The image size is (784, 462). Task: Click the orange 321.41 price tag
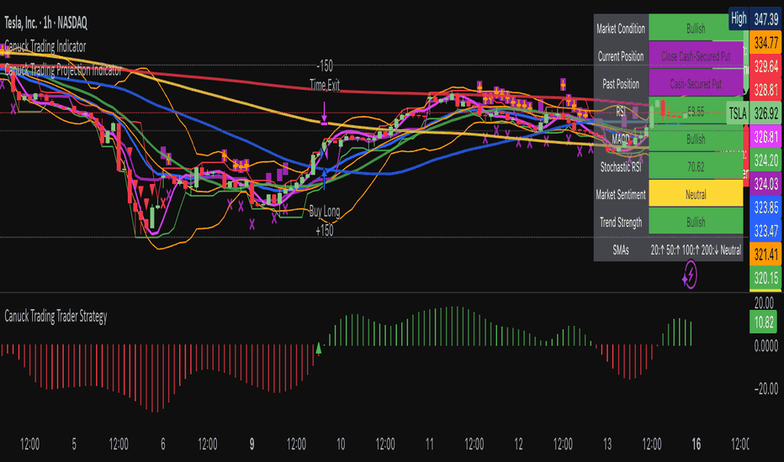pyautogui.click(x=766, y=255)
